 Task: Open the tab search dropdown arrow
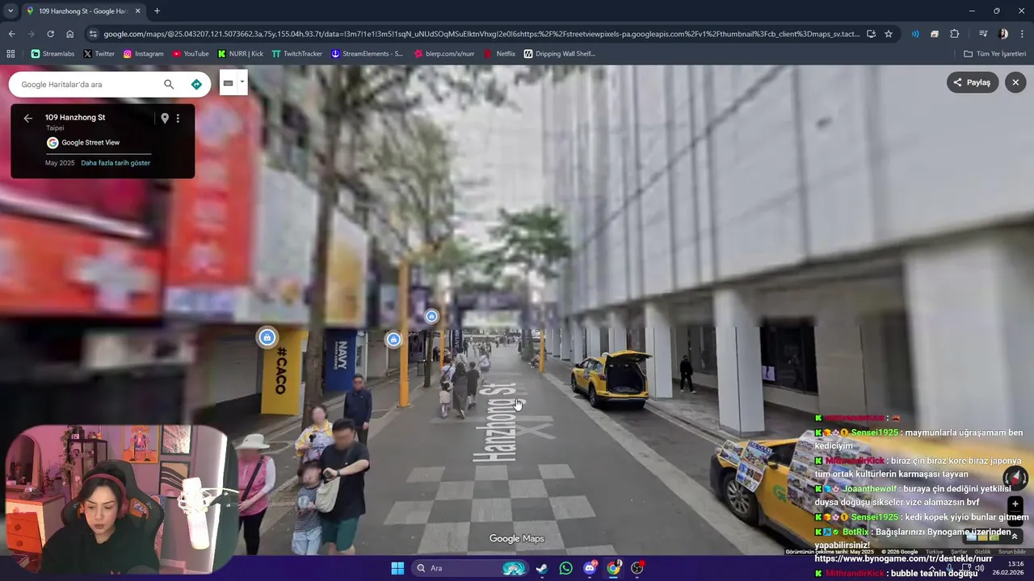pyautogui.click(x=11, y=10)
